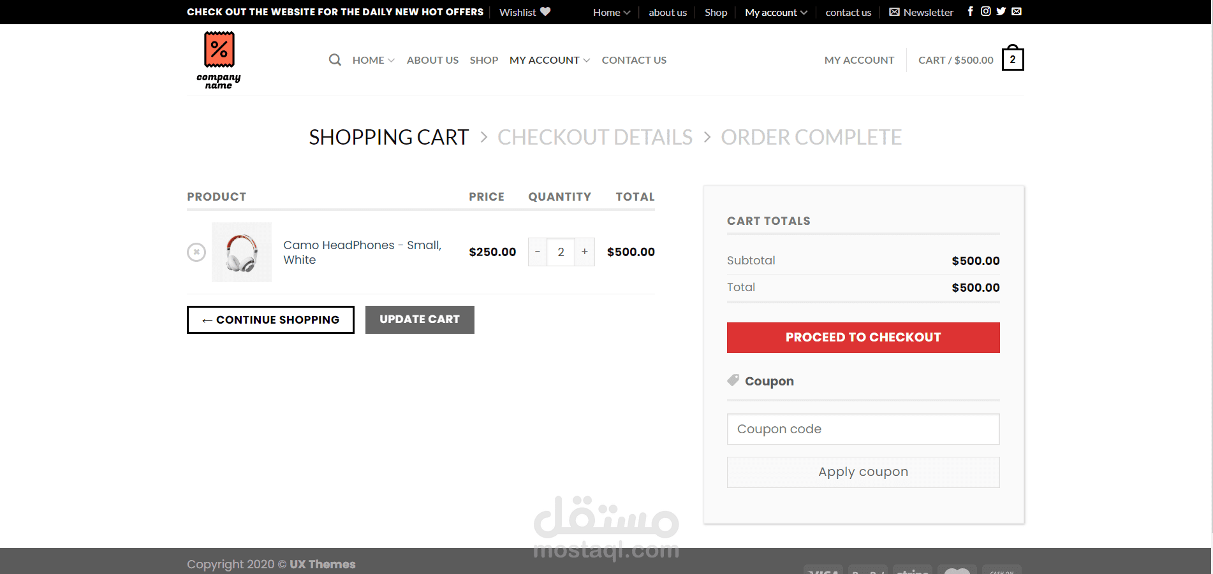
Task: Open the cart icon showing 2 items
Action: pyautogui.click(x=1012, y=59)
